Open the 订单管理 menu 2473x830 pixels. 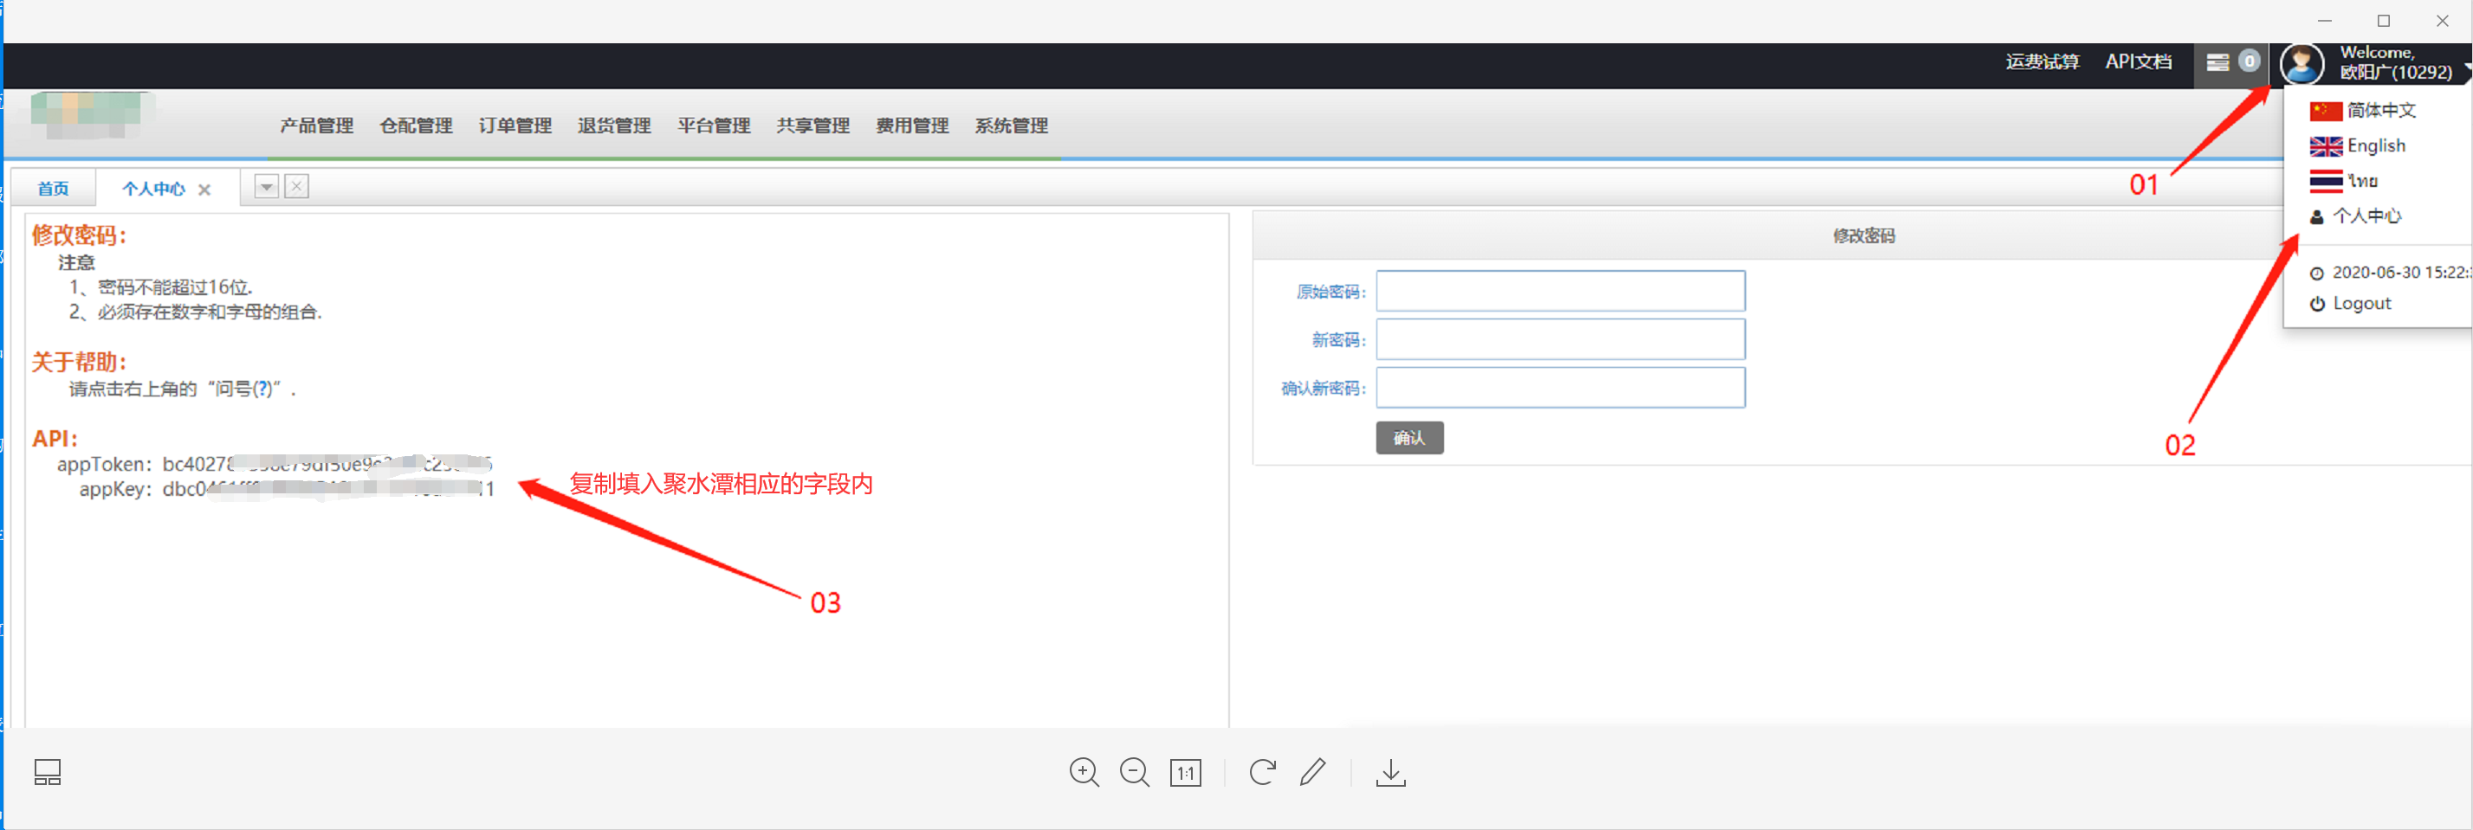click(x=515, y=125)
